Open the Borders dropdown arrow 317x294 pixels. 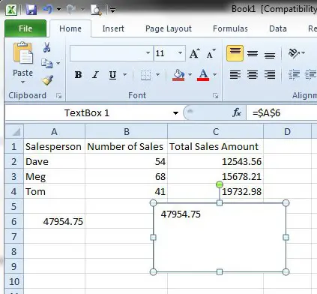click(x=157, y=74)
